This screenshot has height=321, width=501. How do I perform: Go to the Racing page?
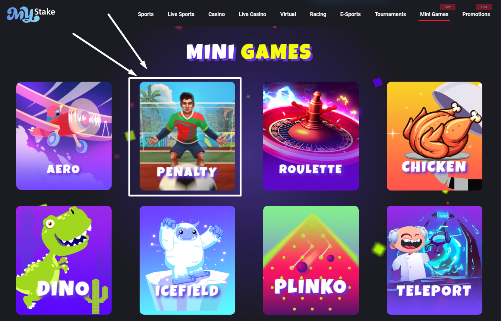coord(318,14)
